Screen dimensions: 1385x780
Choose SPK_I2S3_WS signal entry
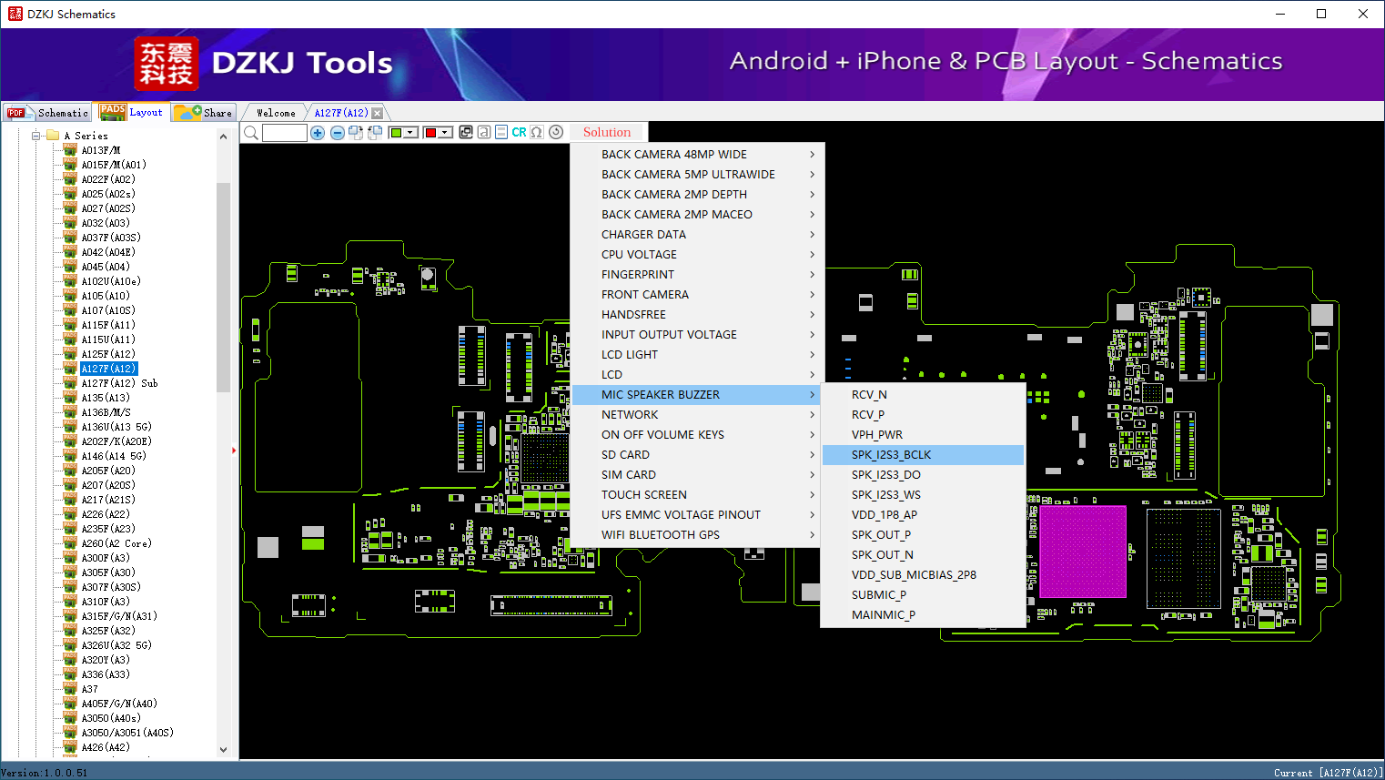tap(923, 495)
